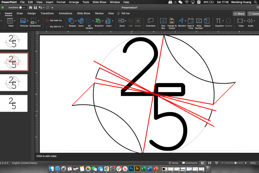Switch to the Design tab
Image resolution: width=259 pixels, height=173 pixels.
[32, 13]
